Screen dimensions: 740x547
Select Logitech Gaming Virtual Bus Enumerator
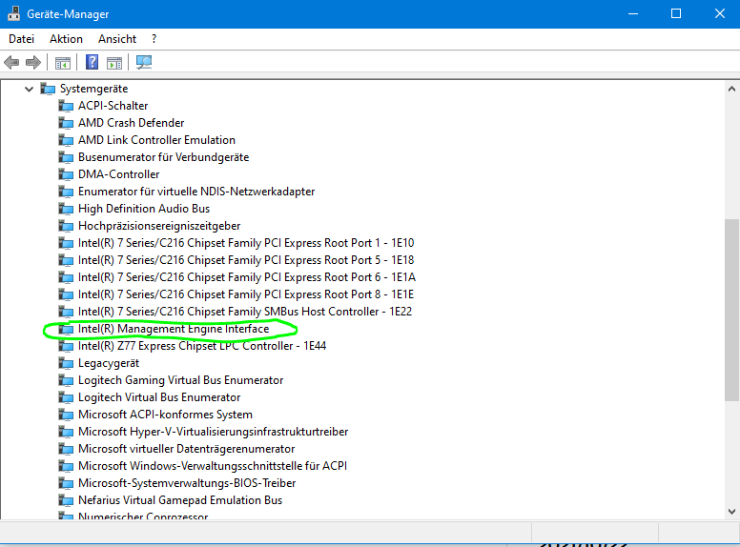[181, 380]
